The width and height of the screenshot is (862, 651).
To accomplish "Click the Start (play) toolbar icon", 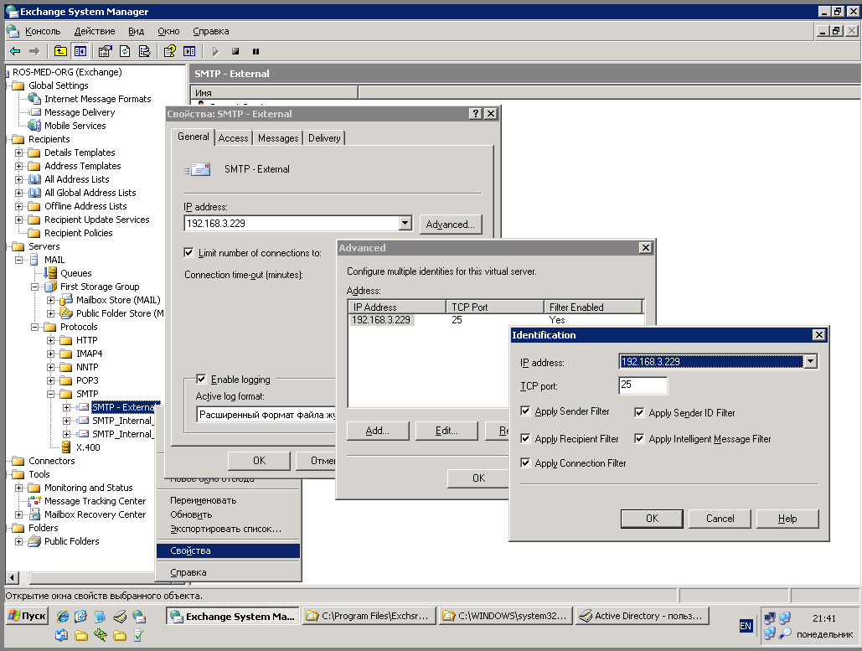I will (215, 51).
